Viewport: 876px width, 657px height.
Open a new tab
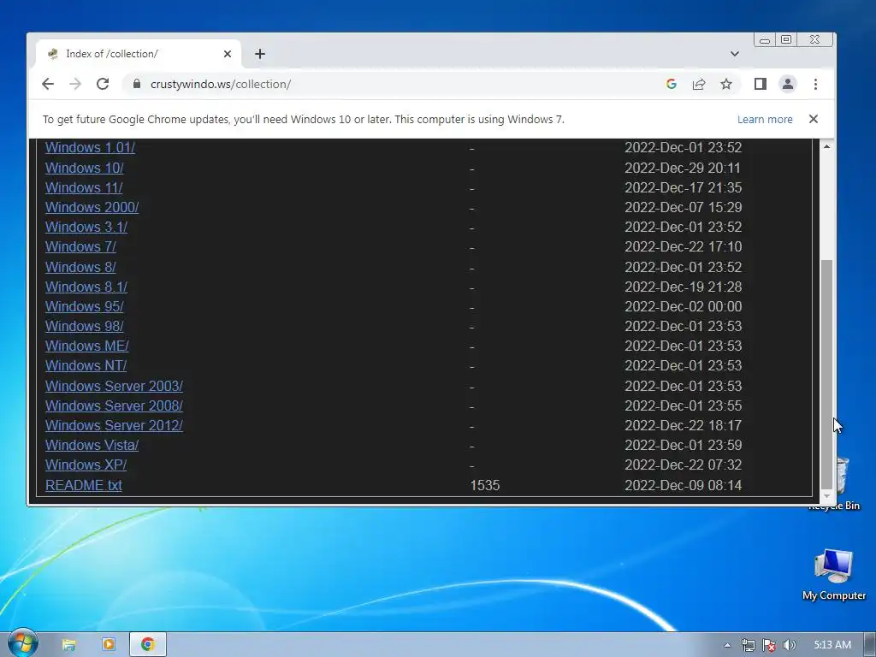[260, 54]
